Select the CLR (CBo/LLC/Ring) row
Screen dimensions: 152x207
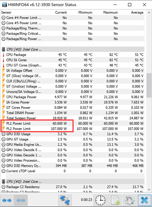coord(72,81)
